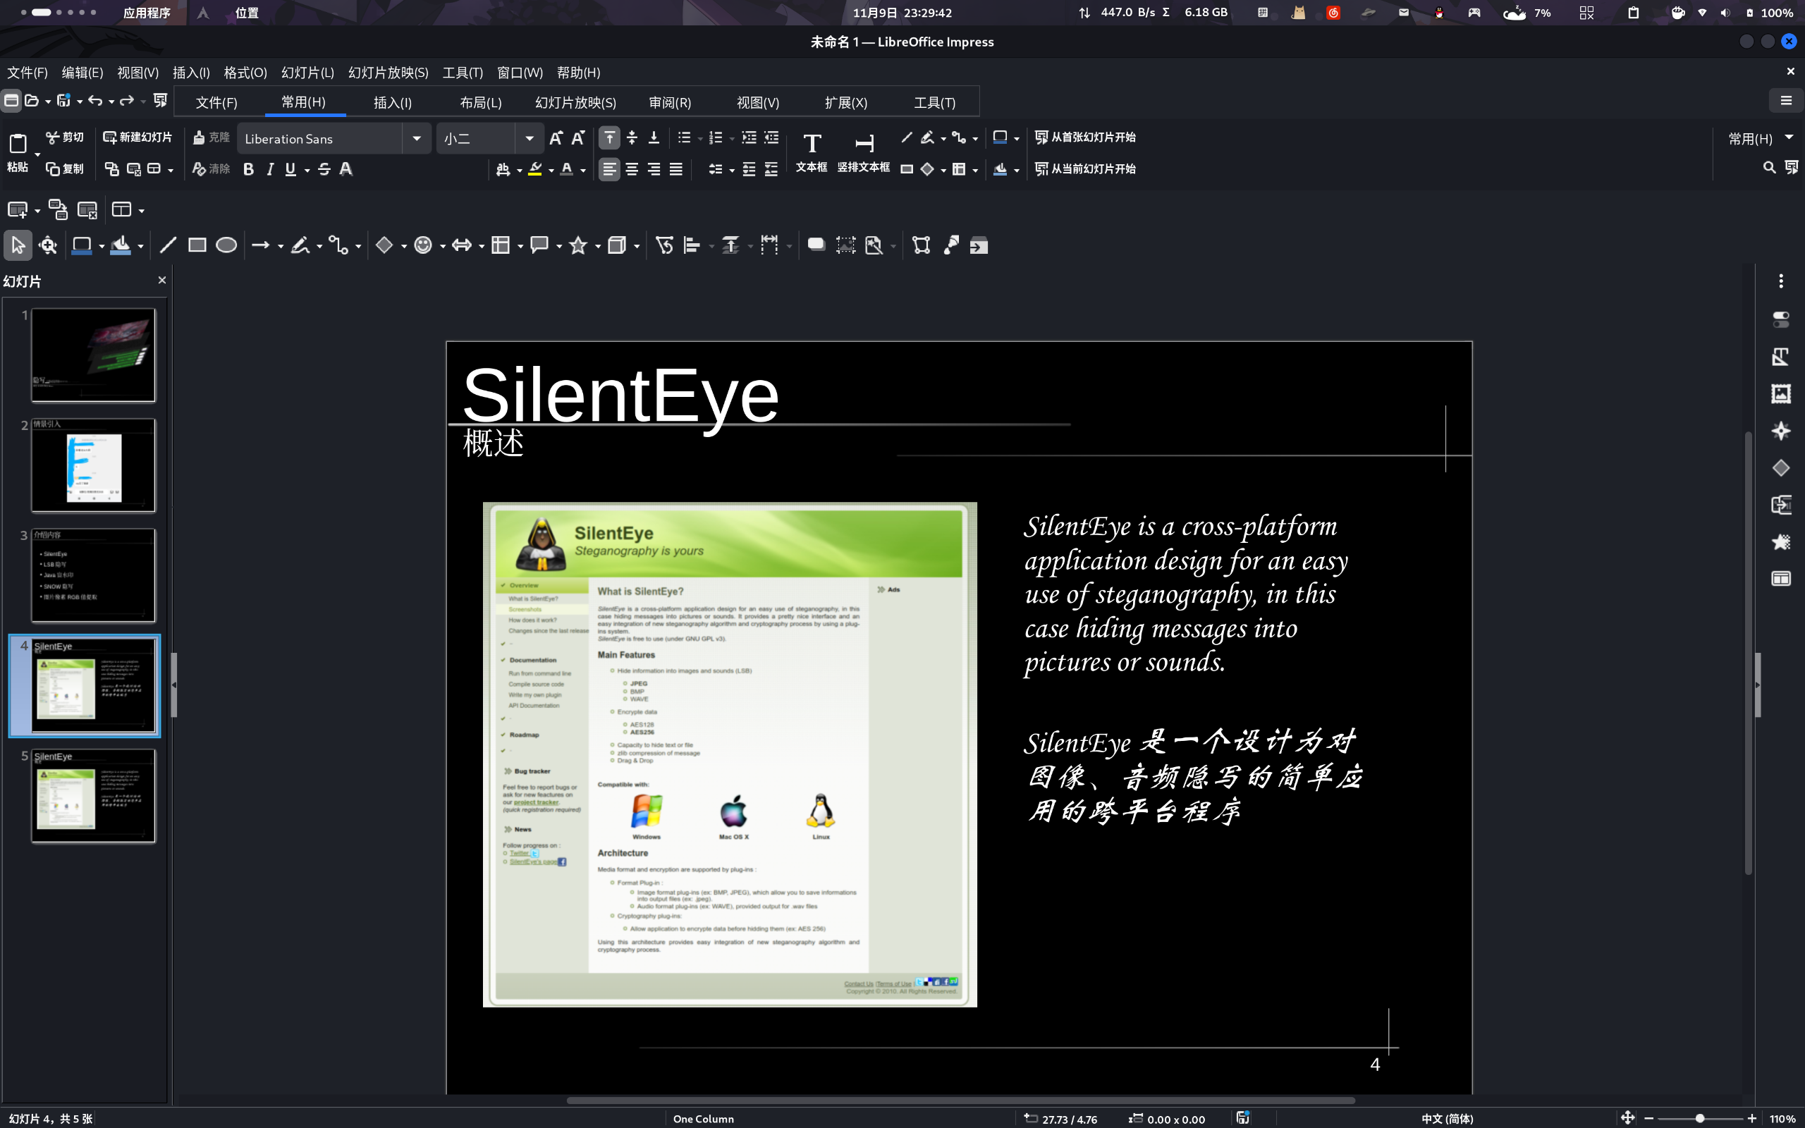Viewport: 1805px width, 1128px height.
Task: Open the Liberation Sans font name dropdown
Action: pyautogui.click(x=417, y=139)
